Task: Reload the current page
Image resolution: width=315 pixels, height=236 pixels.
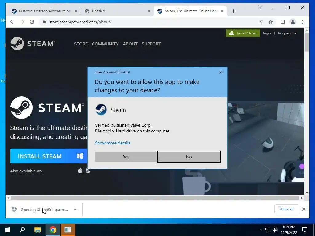Action: point(32,22)
